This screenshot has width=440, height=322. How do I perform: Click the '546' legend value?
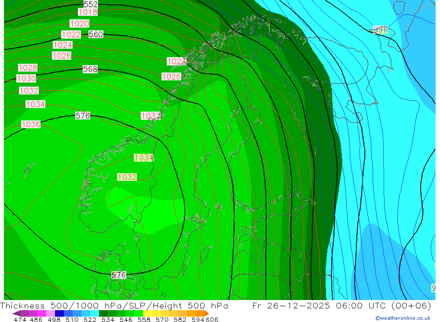pyautogui.click(x=126, y=320)
